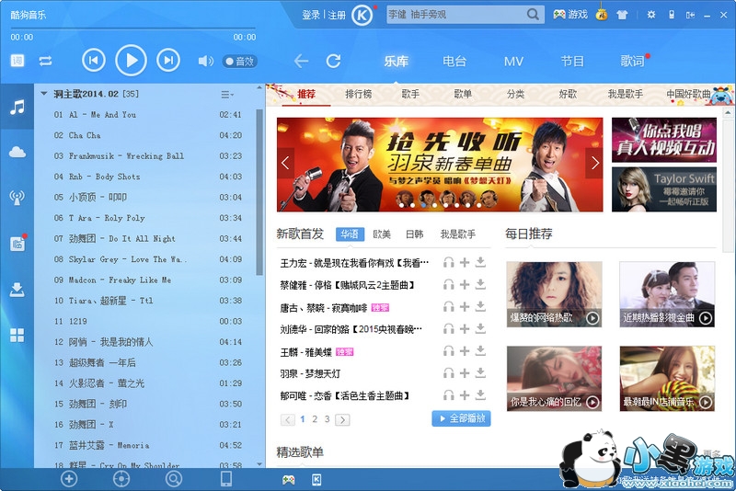Listen to 羽泉 - 梦想天灯 headphone icon

coord(449,373)
